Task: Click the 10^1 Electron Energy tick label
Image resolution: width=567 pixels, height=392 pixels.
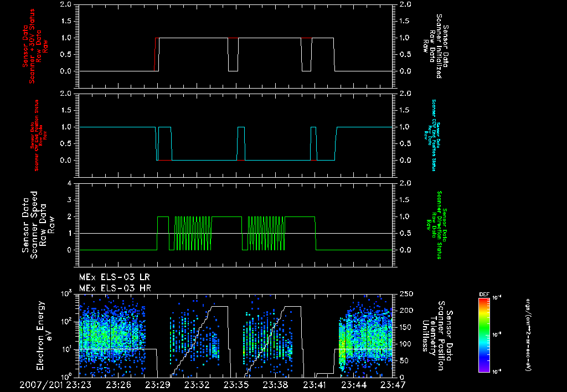Action: tap(66, 349)
